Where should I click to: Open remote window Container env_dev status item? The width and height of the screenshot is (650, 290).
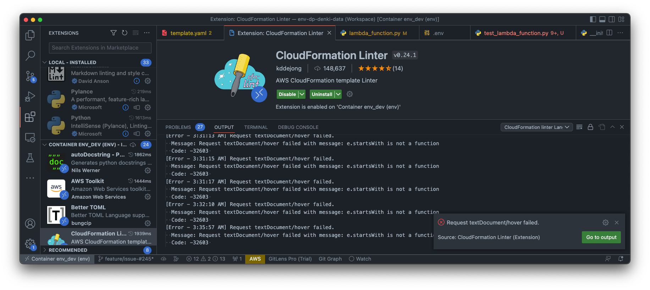click(x=57, y=259)
